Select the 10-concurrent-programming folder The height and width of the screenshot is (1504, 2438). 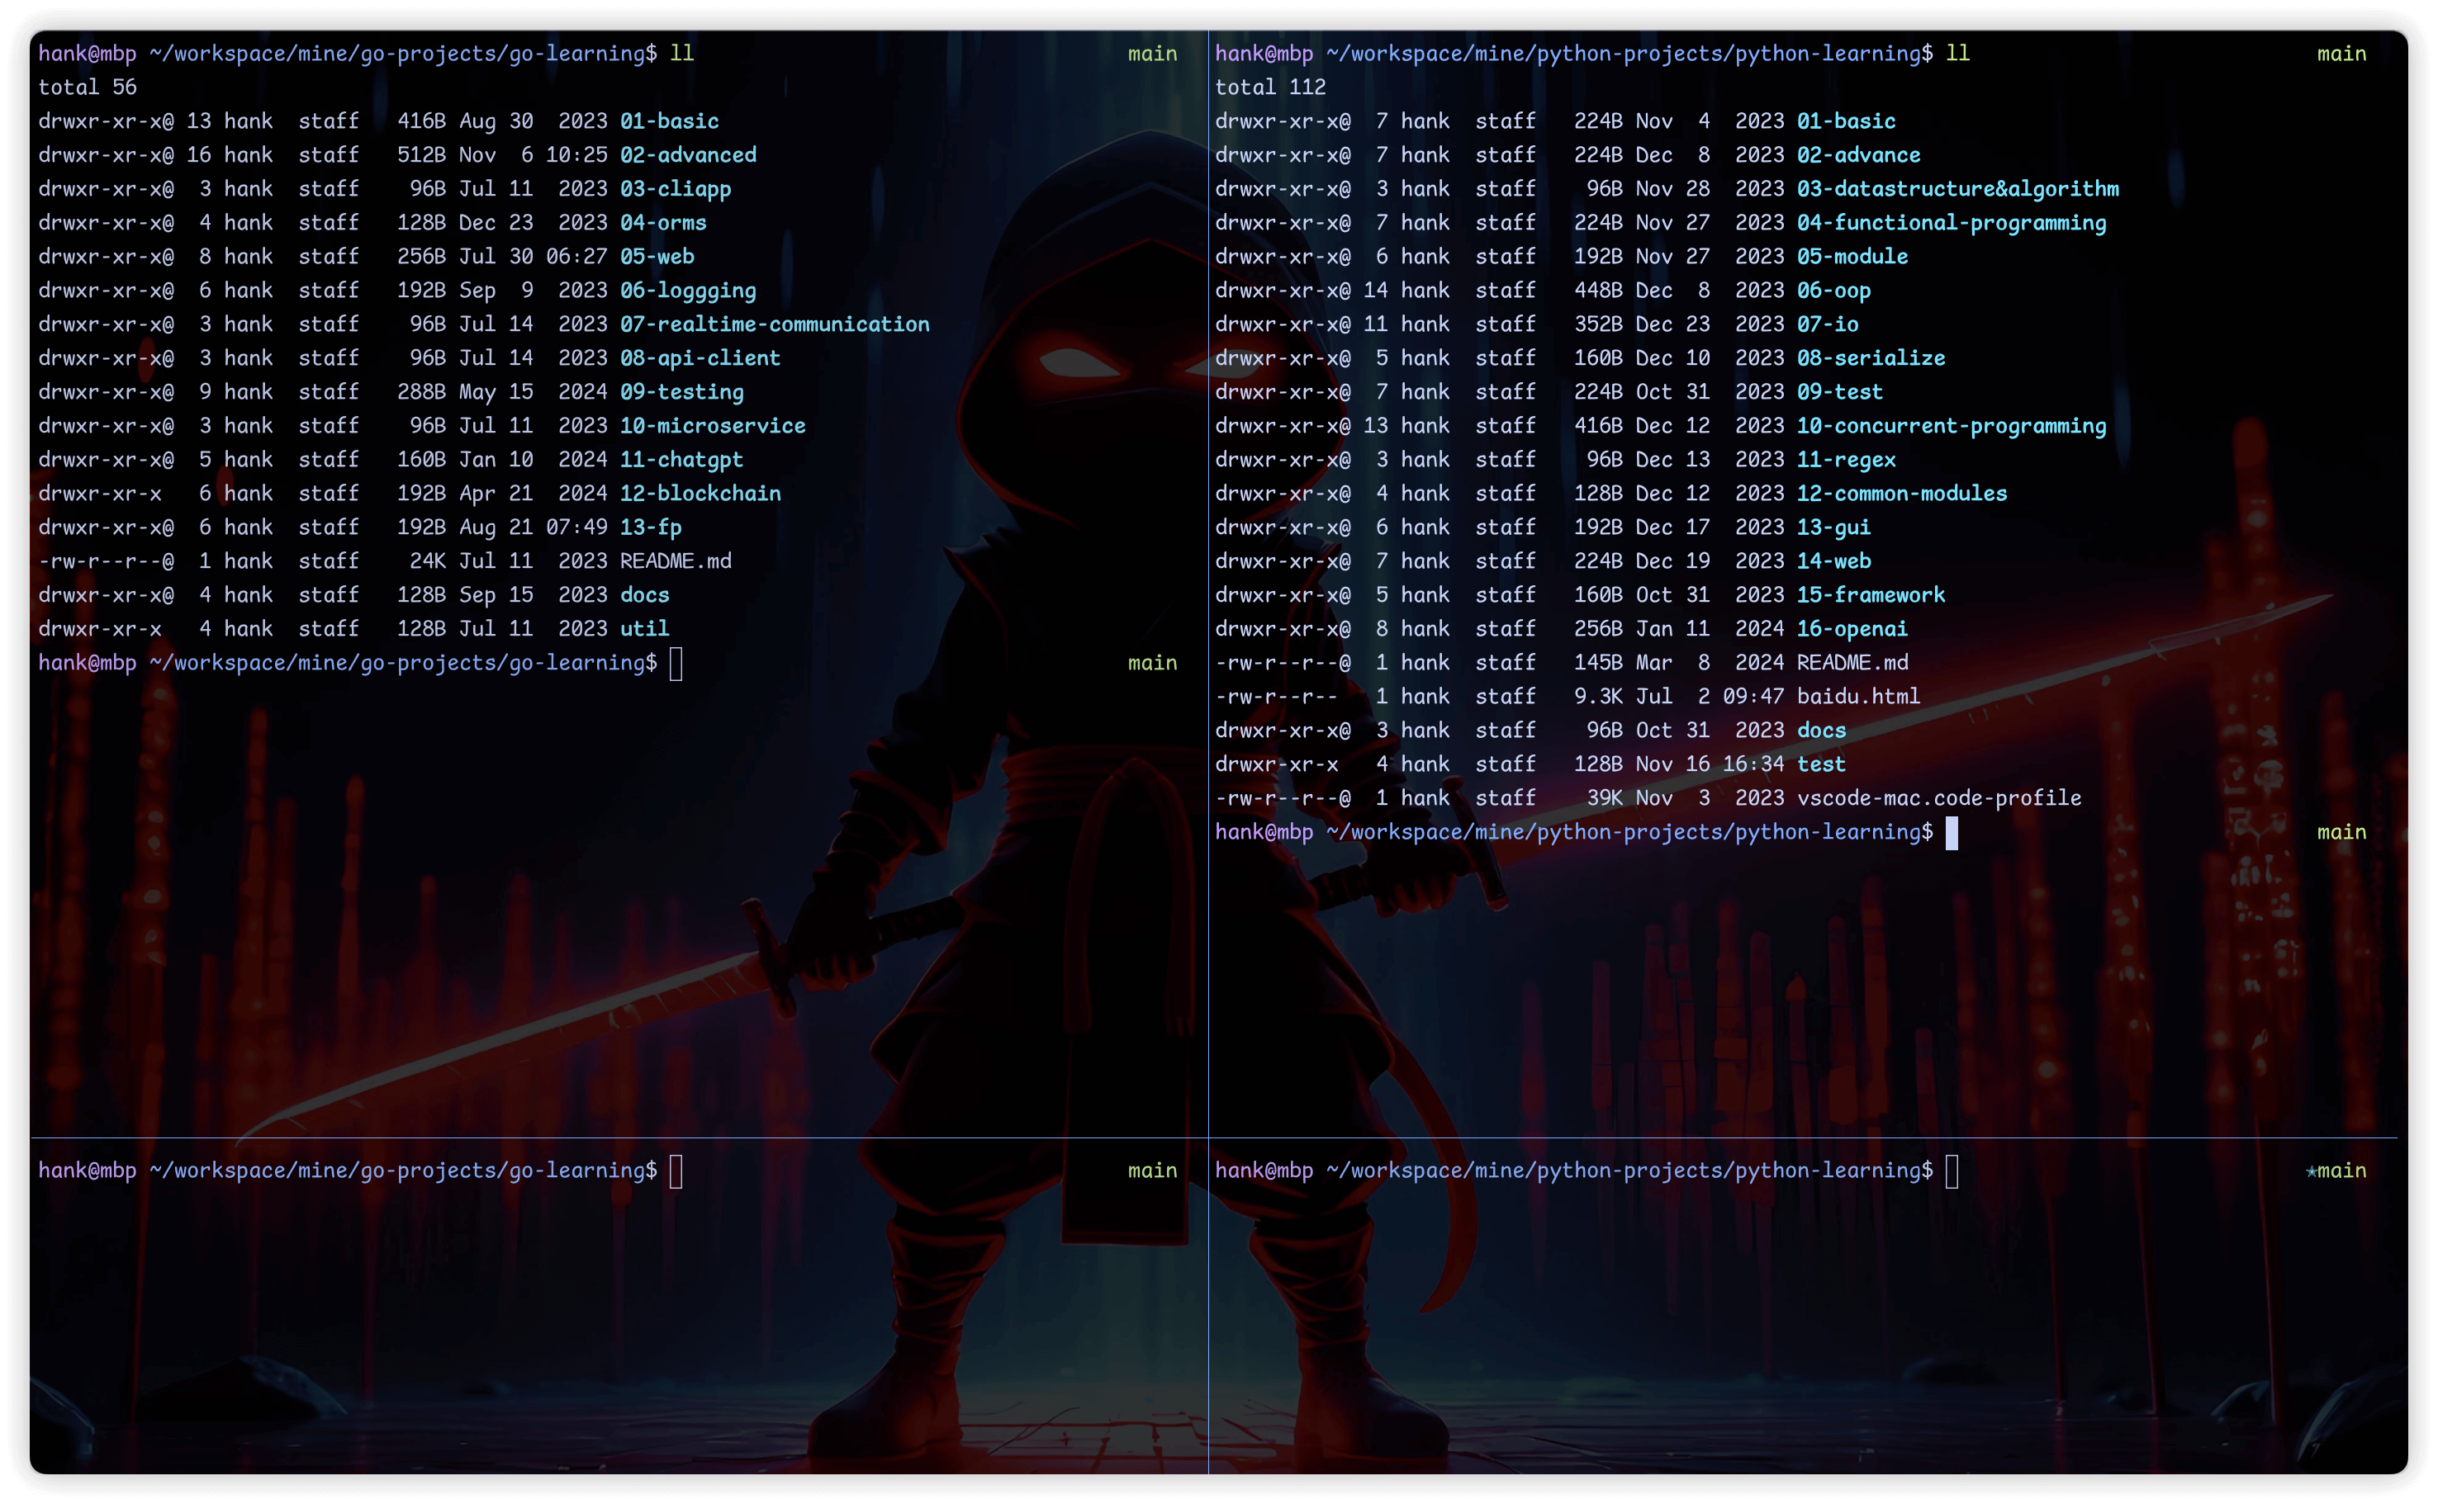coord(1952,426)
